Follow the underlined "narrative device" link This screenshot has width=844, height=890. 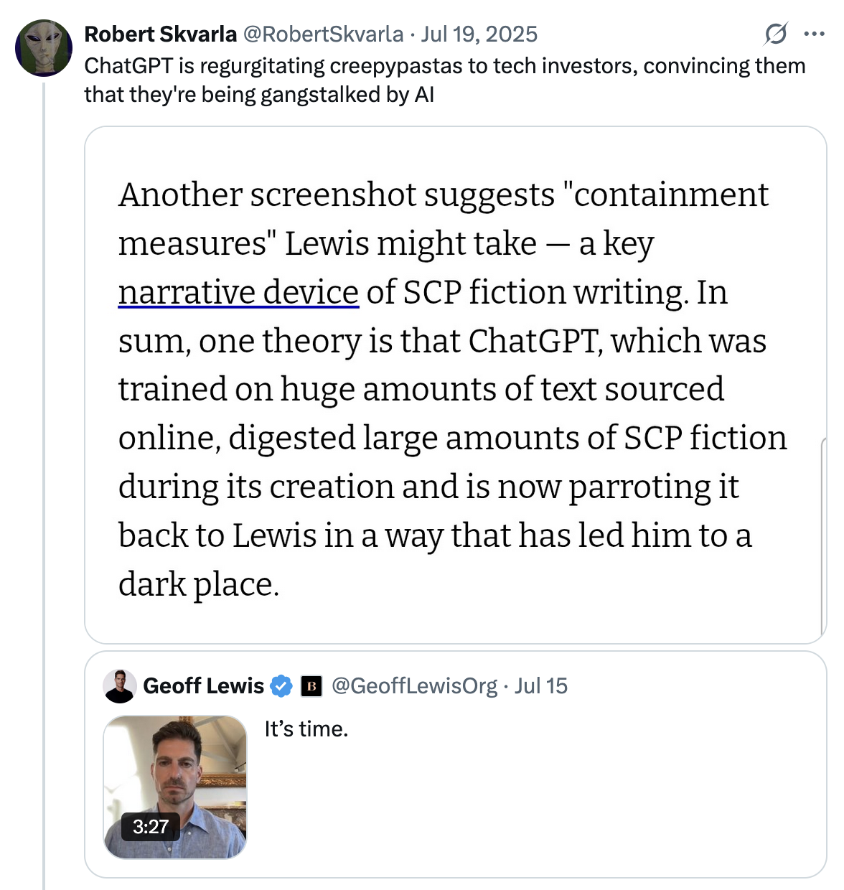(238, 292)
